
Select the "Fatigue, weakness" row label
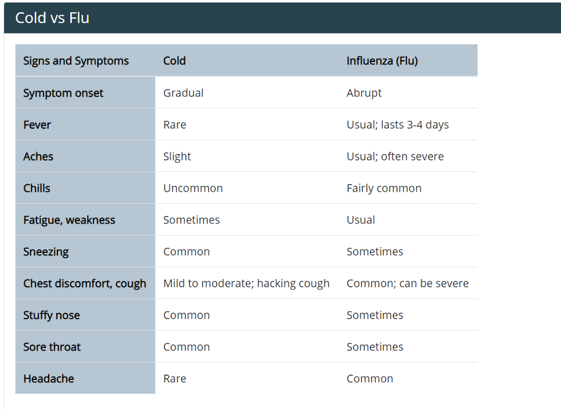point(69,221)
